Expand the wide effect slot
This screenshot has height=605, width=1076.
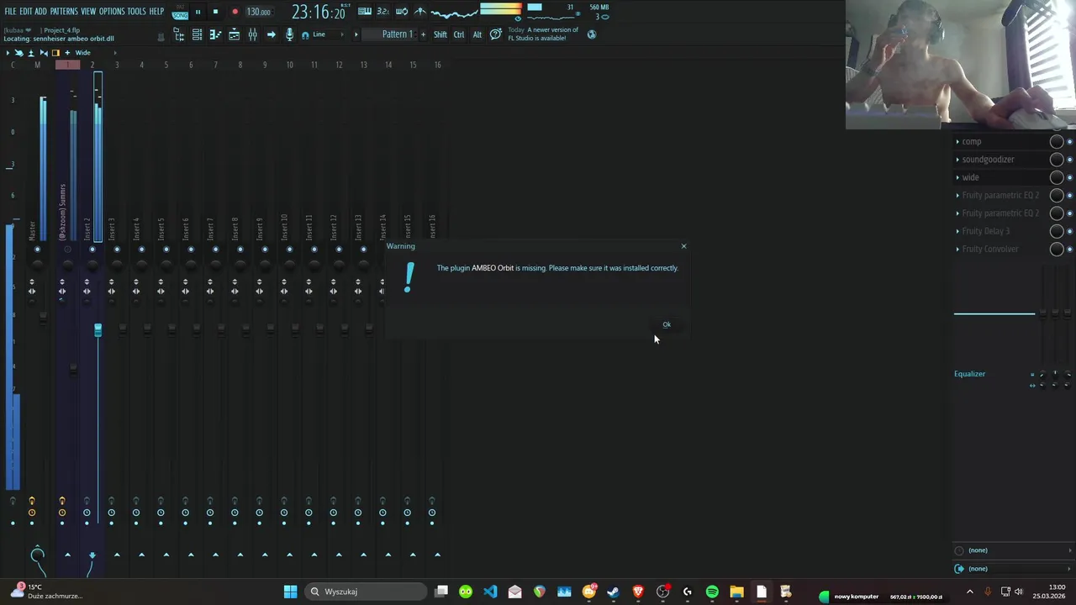click(957, 177)
